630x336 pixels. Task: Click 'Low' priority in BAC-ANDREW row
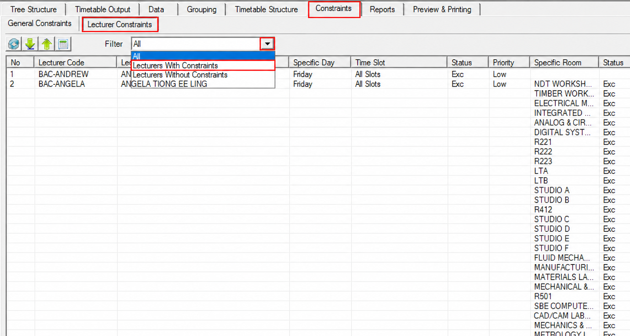click(499, 74)
